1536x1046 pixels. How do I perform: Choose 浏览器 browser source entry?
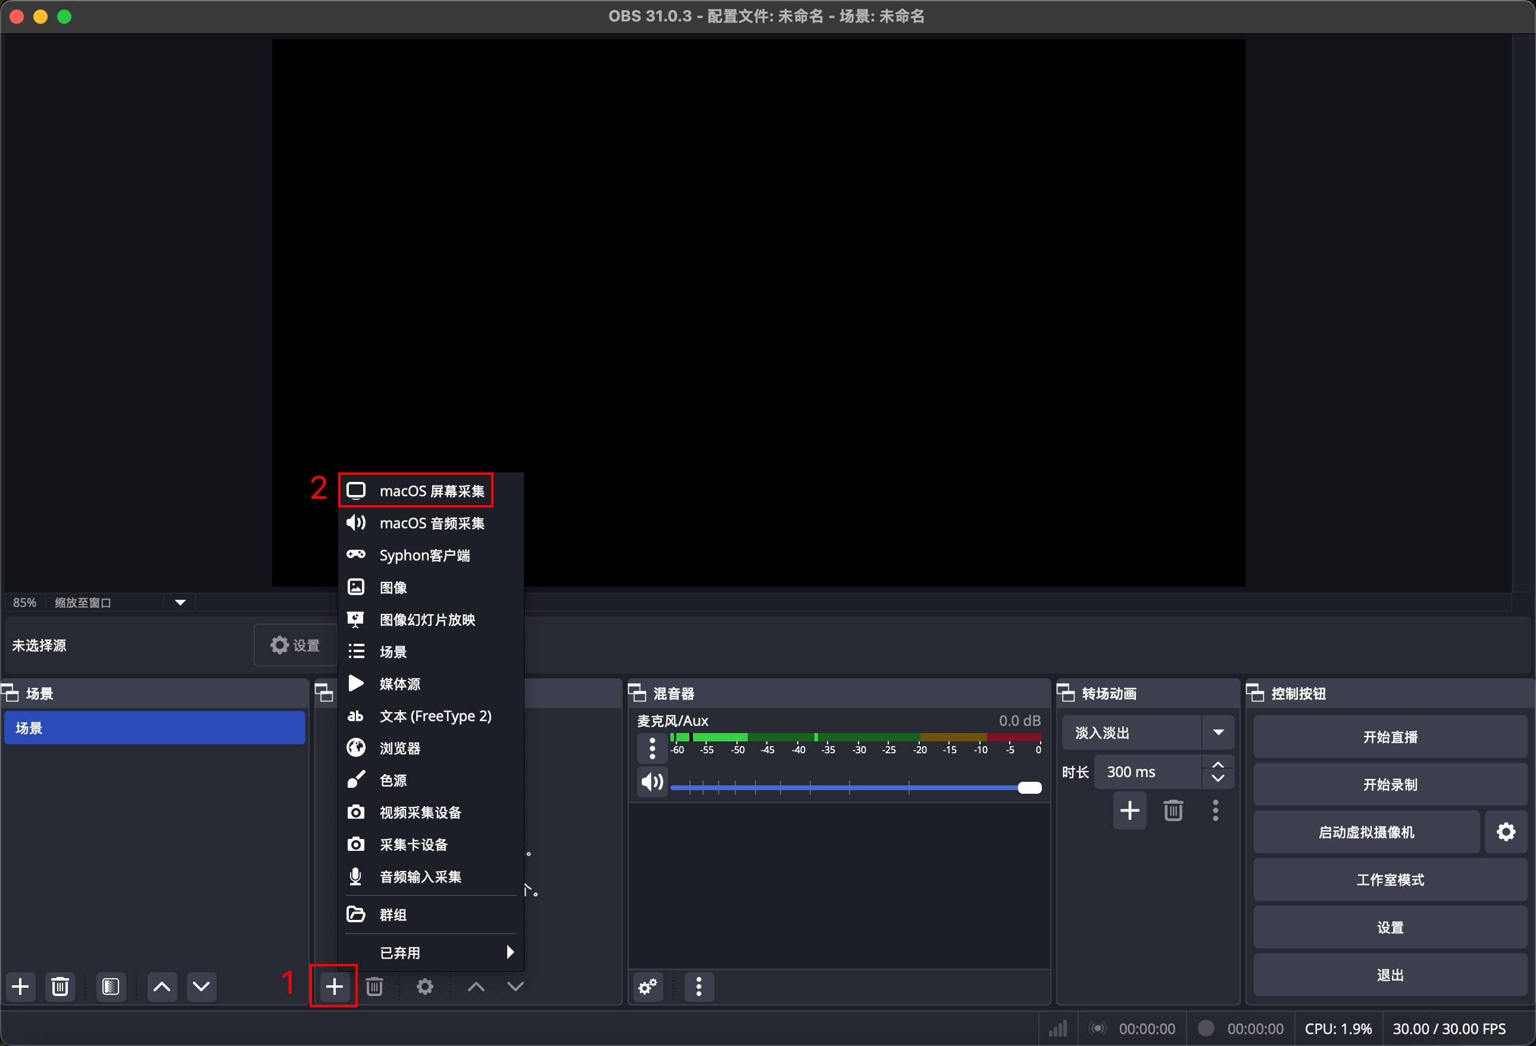coord(400,747)
